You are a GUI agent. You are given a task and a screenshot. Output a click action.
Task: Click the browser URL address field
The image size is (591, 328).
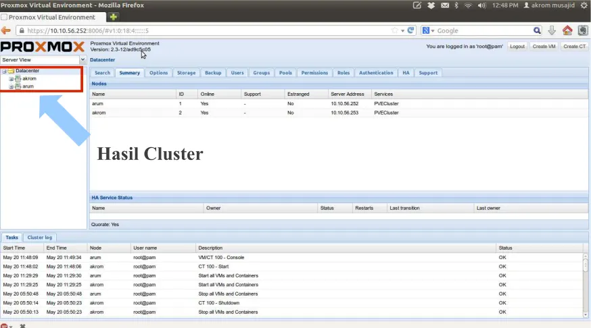click(x=209, y=30)
